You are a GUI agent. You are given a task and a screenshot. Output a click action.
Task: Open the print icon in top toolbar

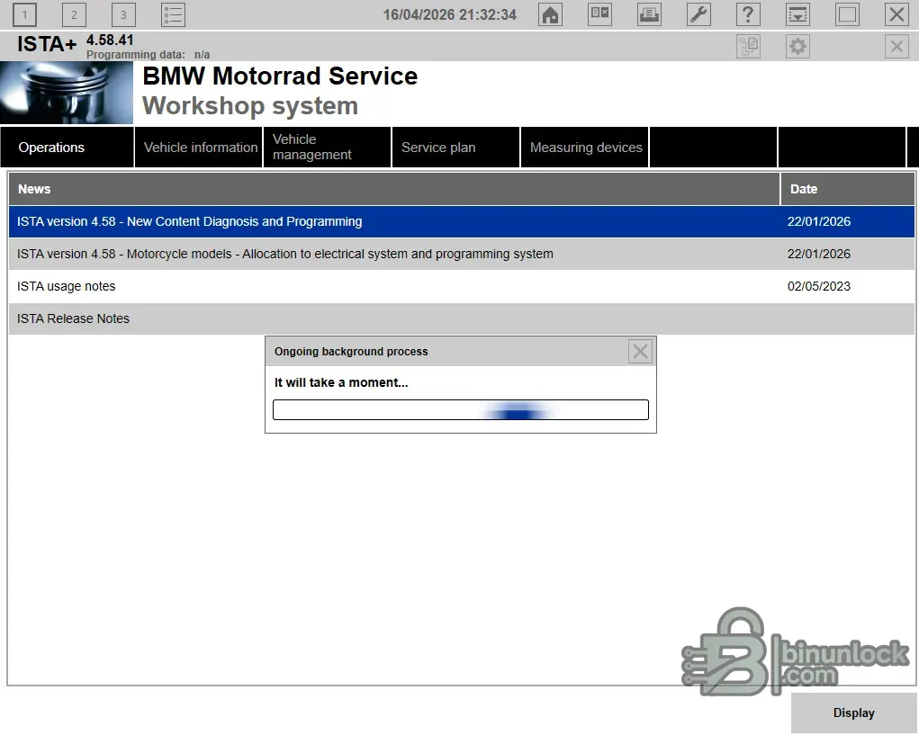tap(649, 14)
